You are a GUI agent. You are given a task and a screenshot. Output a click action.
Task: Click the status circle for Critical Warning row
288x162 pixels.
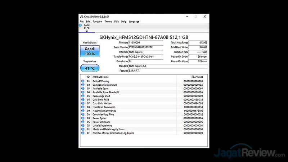click(x=83, y=81)
